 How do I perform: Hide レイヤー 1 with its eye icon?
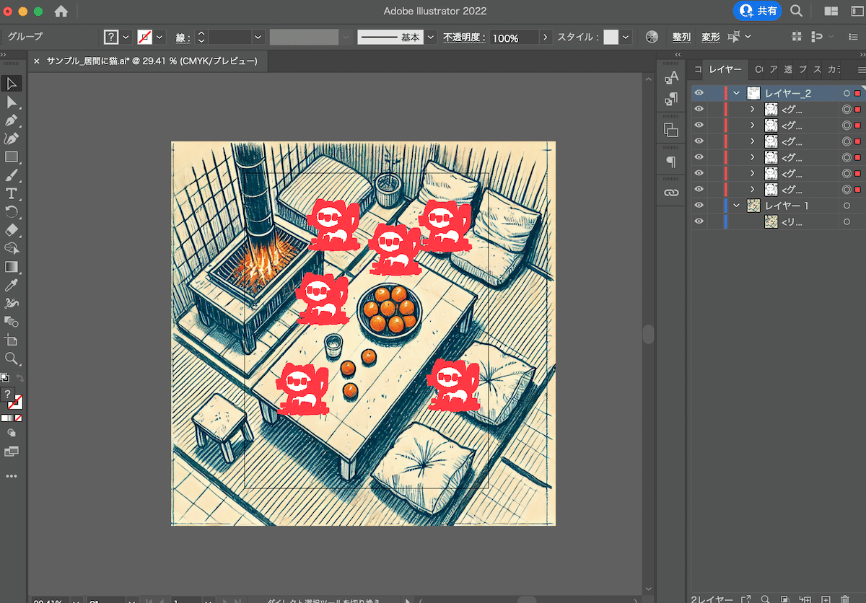point(698,206)
